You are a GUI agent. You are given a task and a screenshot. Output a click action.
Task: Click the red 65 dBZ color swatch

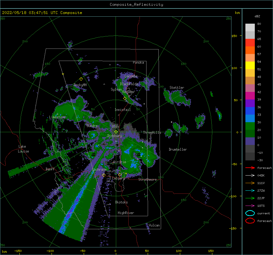click(250, 42)
